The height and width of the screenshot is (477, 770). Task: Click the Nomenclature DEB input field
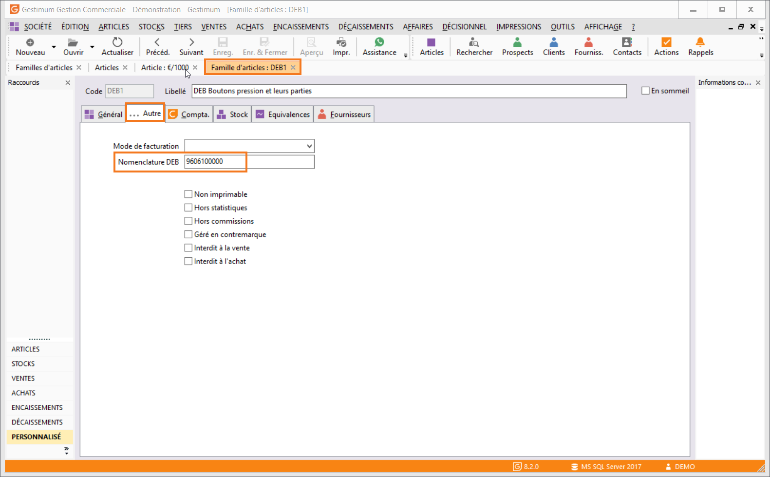(x=249, y=162)
